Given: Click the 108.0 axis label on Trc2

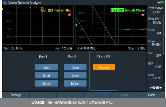Looking at the screenshot, I should pos(82,13).
